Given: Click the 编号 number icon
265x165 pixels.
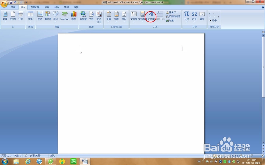Looking at the screenshot, I should click(x=202, y=16).
